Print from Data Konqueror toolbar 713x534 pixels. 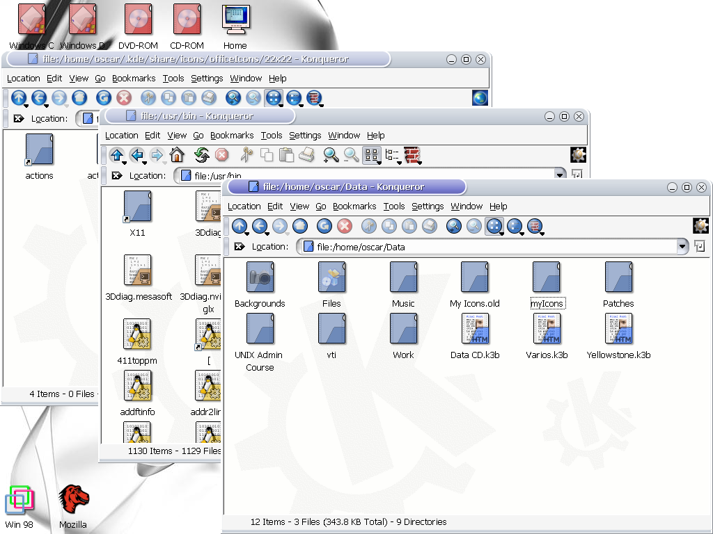[x=429, y=226]
